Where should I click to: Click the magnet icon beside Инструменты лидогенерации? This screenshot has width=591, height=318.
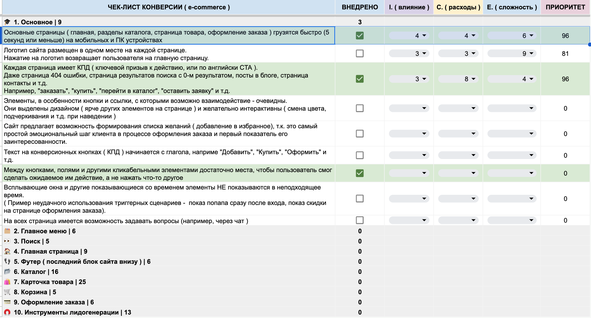(x=7, y=312)
